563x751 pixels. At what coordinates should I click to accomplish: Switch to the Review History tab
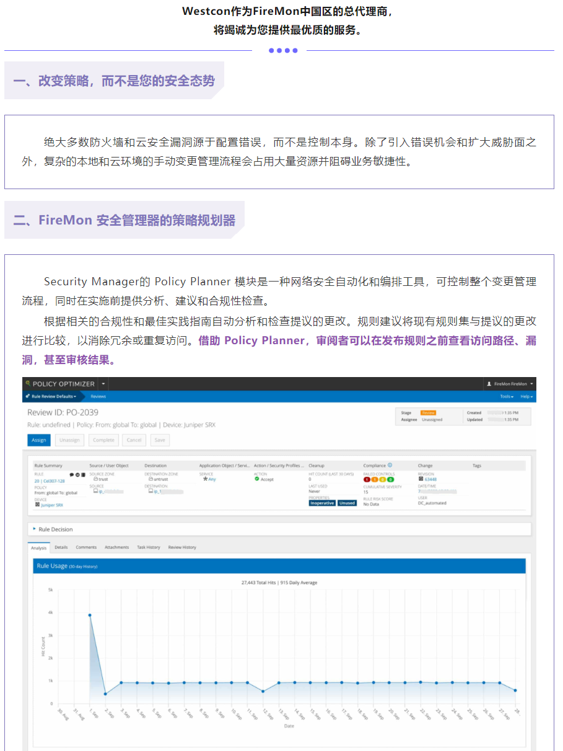182,547
